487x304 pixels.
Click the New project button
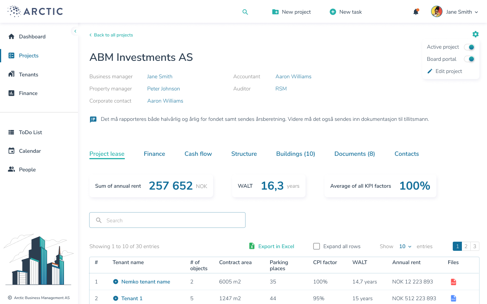point(291,12)
